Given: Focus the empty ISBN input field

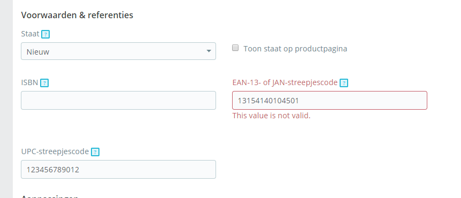Looking at the screenshot, I should (x=118, y=100).
